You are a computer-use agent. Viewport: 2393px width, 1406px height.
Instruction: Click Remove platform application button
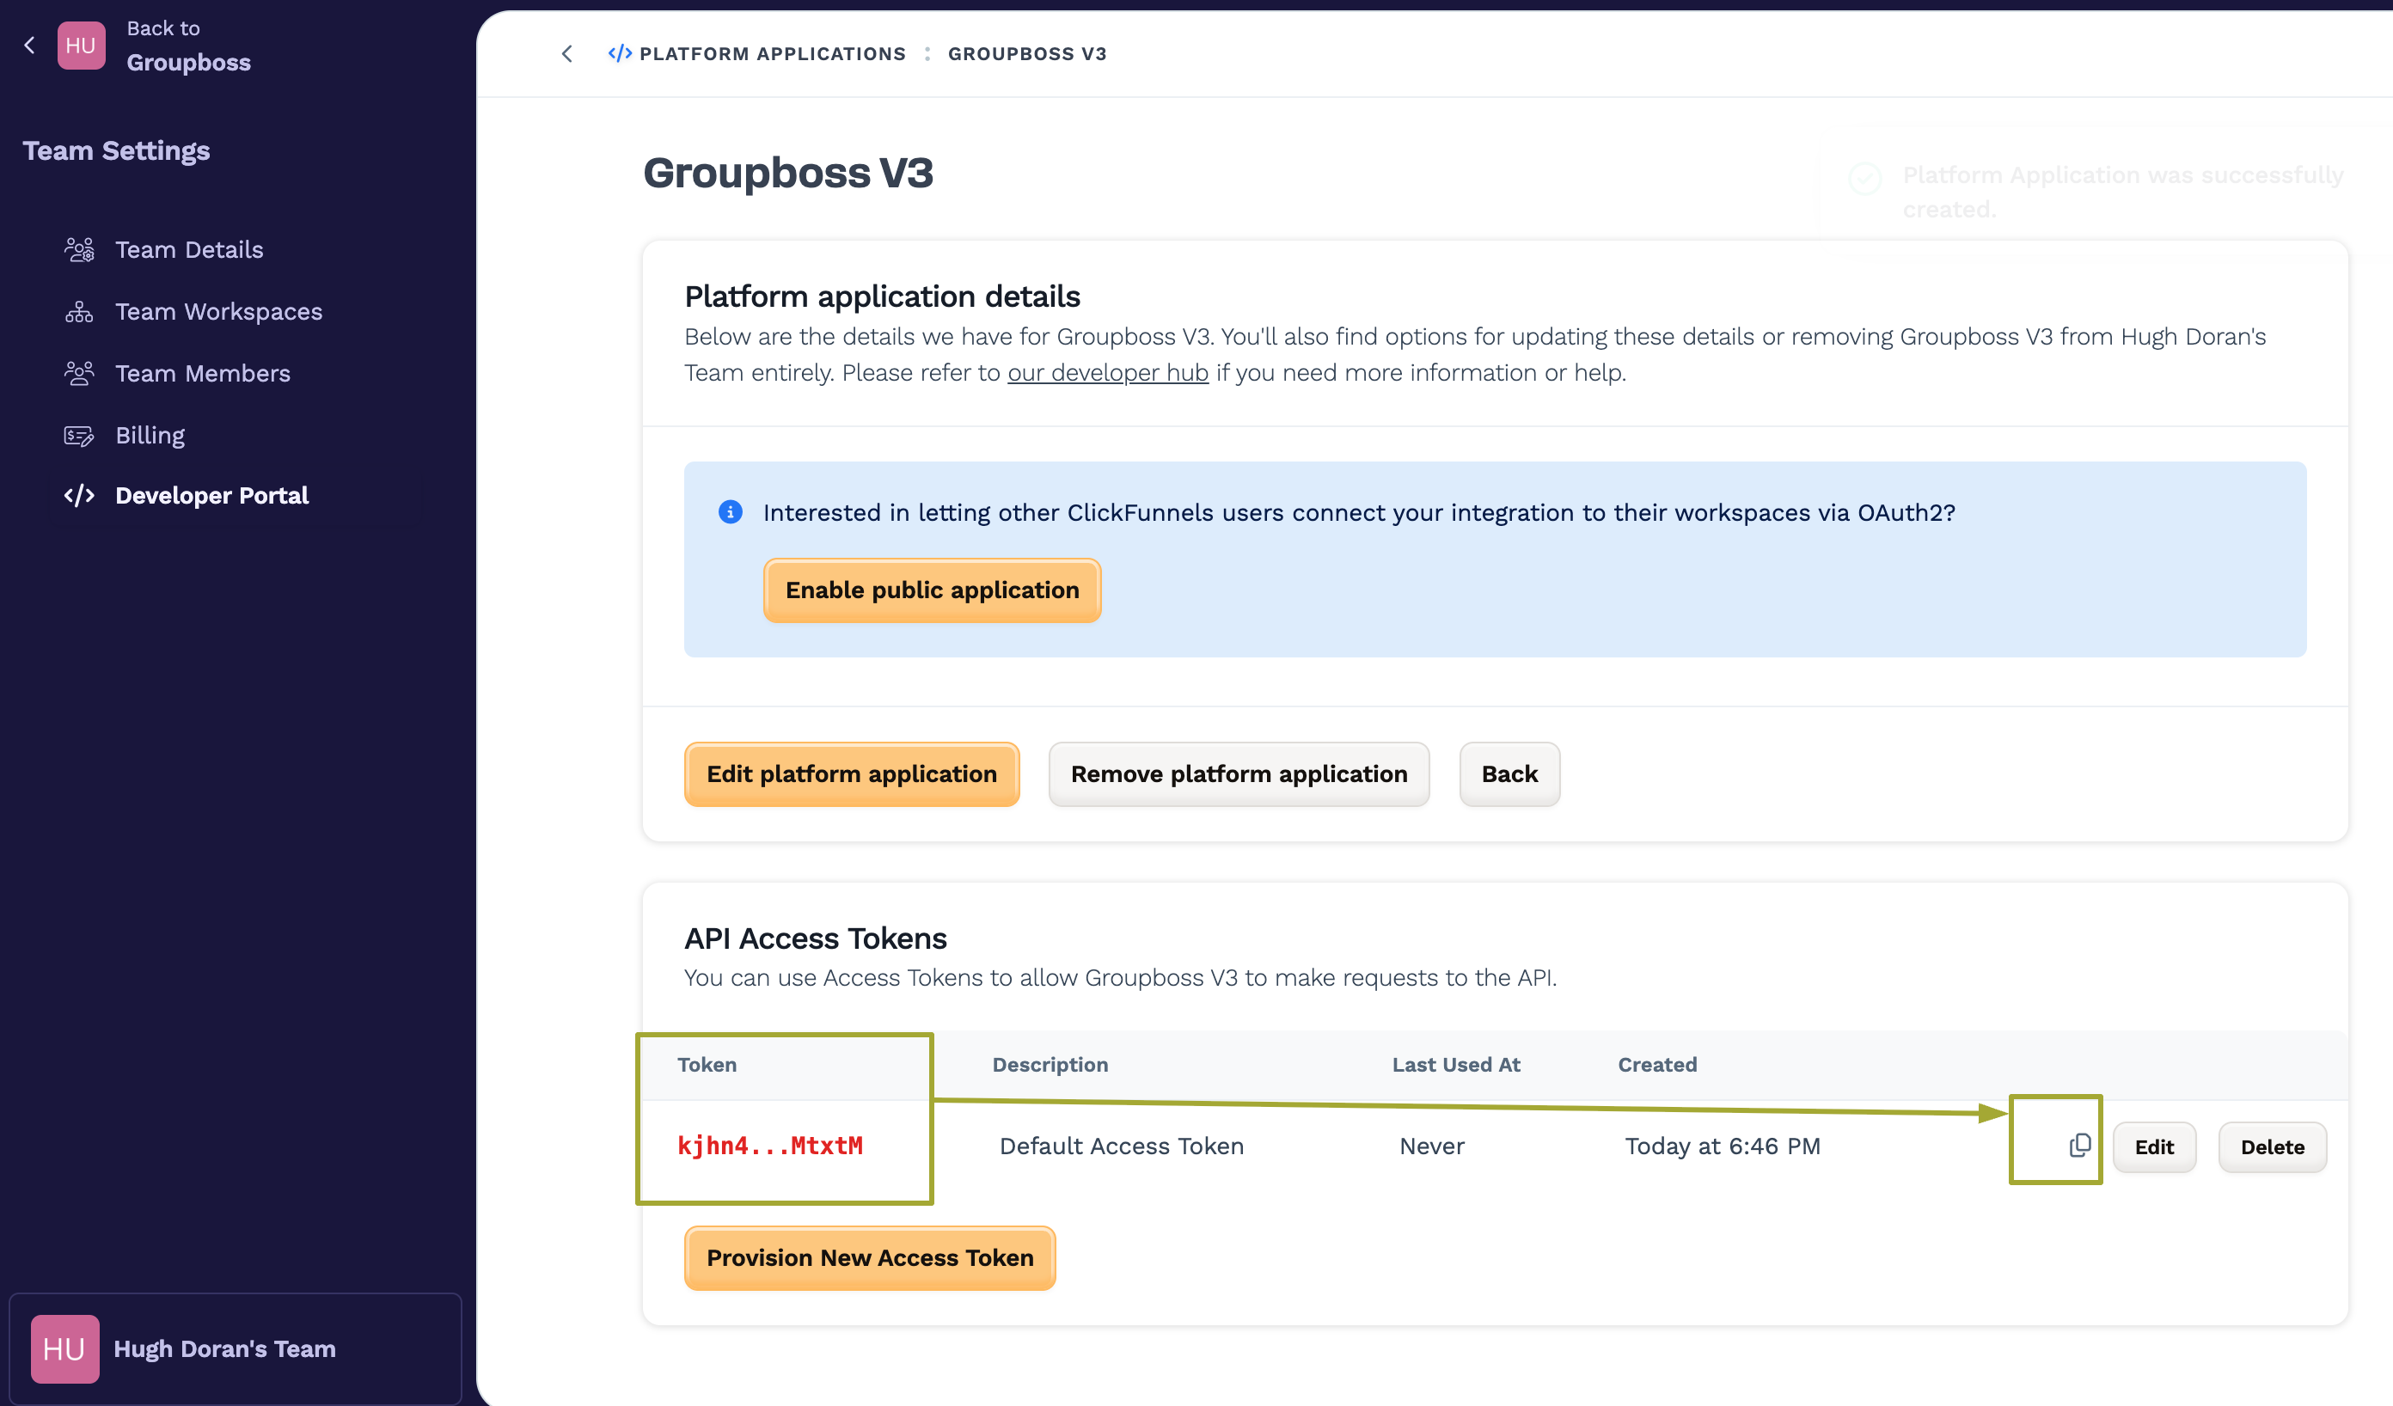click(x=1239, y=773)
